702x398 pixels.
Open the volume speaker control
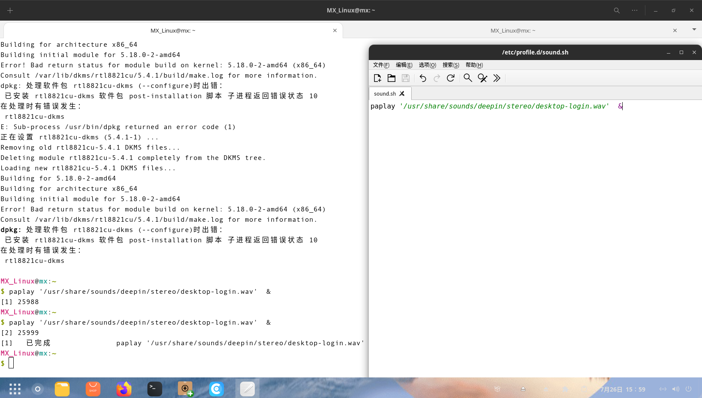(x=676, y=389)
